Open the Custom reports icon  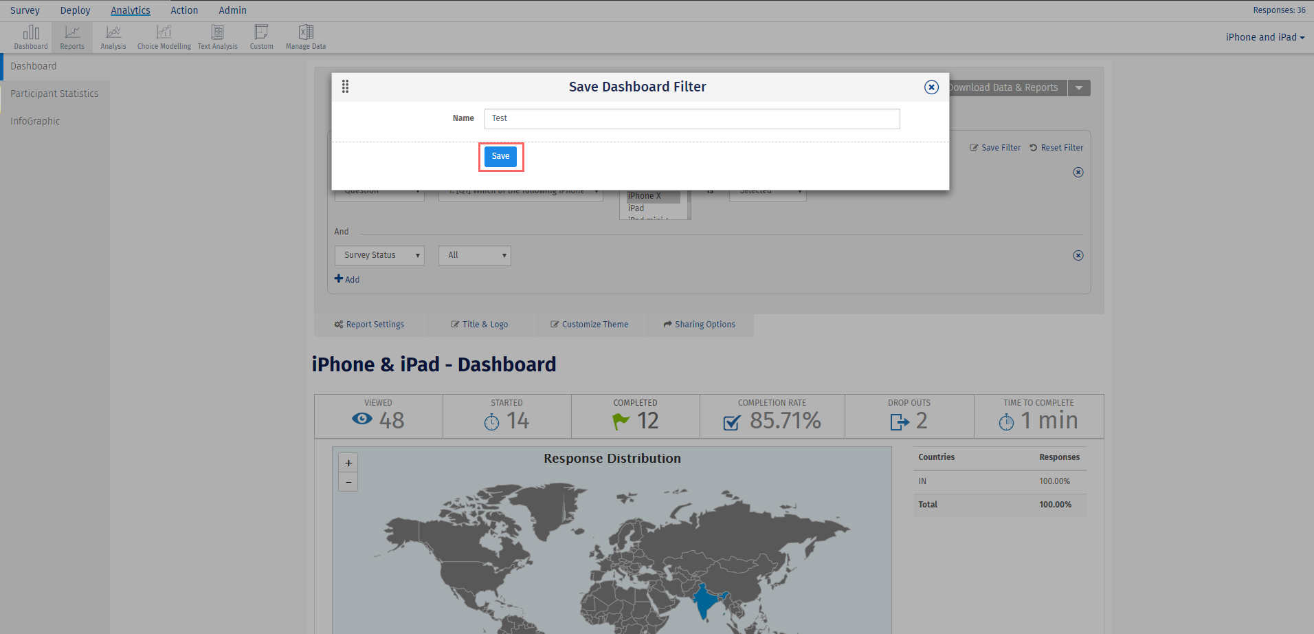click(x=261, y=36)
